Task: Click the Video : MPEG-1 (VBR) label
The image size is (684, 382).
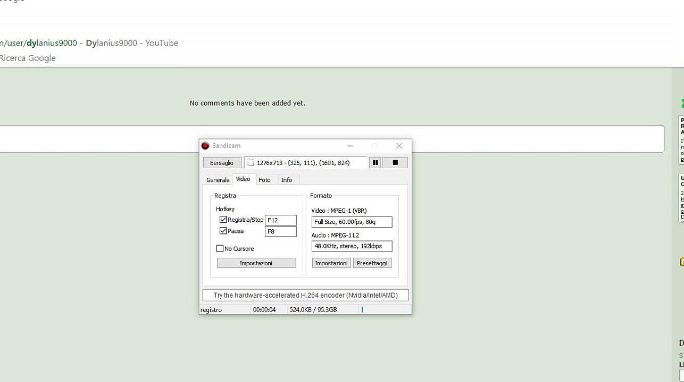Action: [339, 211]
